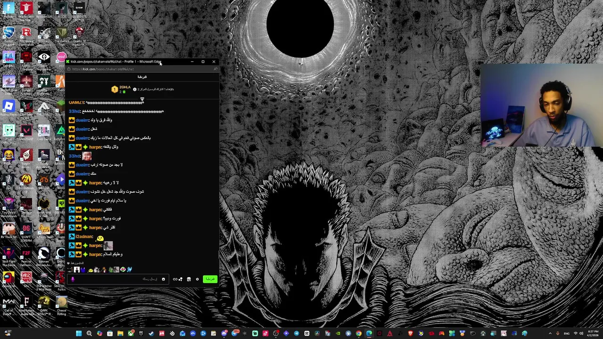Open Windows taskbar Search
Image resolution: width=603 pixels, height=339 pixels.
pos(89,333)
